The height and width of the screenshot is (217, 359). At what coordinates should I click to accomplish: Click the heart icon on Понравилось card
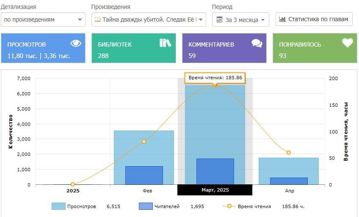347,43
